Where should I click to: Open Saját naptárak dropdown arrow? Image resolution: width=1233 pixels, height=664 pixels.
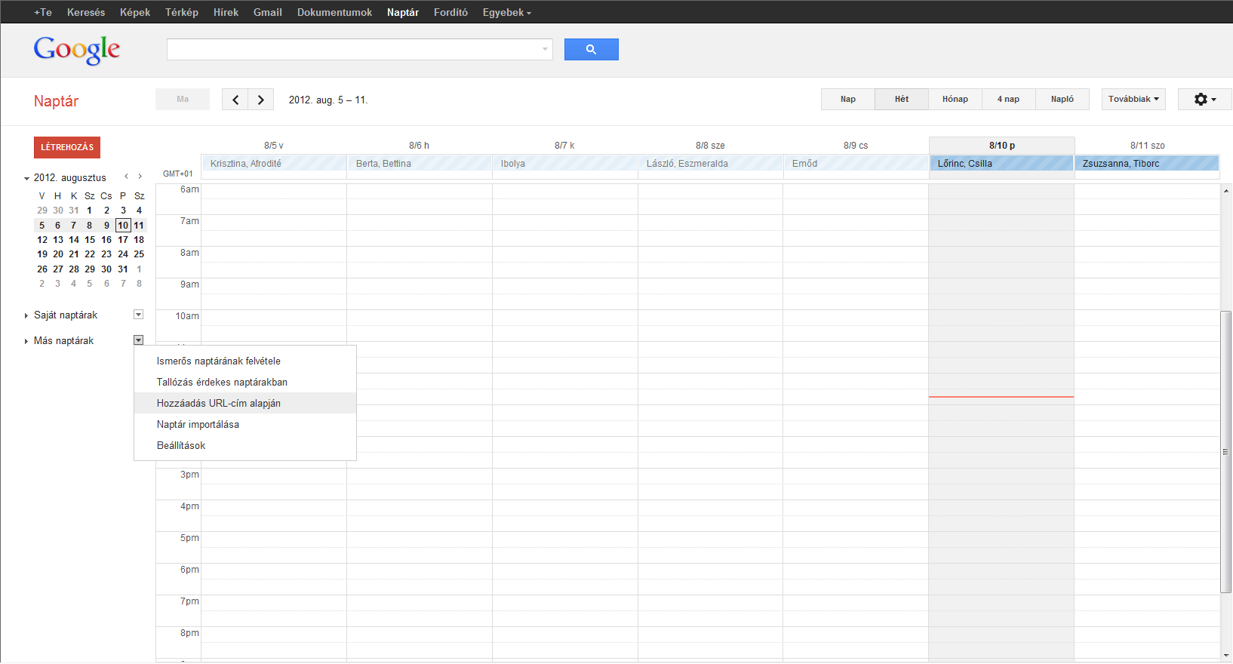coord(138,315)
